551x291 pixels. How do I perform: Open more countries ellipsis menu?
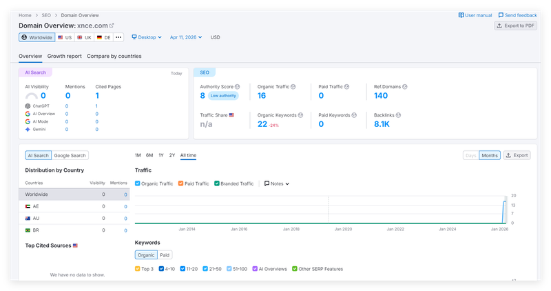pyautogui.click(x=118, y=37)
